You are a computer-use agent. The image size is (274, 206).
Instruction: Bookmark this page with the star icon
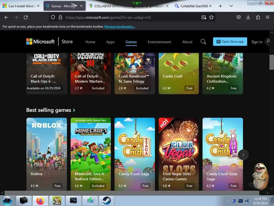211,17
